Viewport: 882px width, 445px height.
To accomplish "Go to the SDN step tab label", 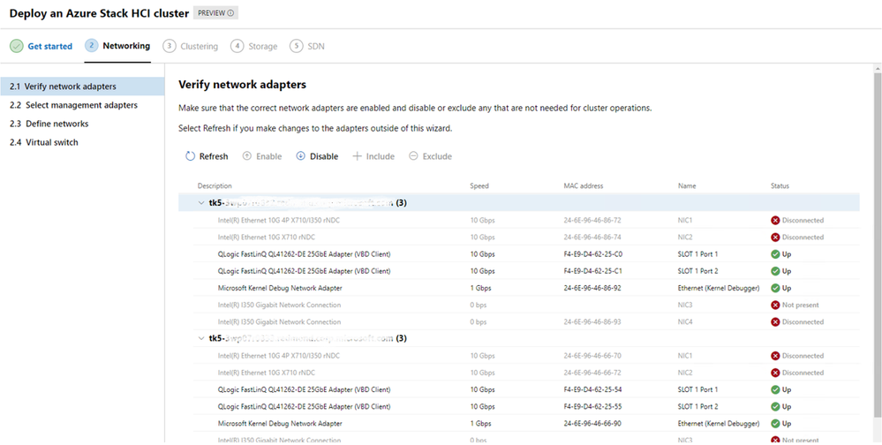I will tap(315, 46).
